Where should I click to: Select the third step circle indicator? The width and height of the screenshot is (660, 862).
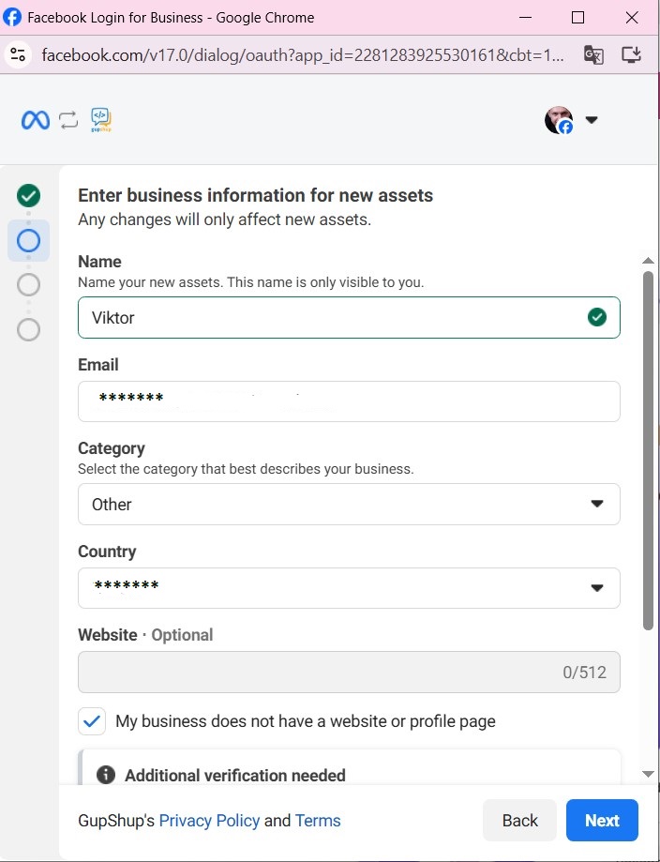pyautogui.click(x=29, y=284)
